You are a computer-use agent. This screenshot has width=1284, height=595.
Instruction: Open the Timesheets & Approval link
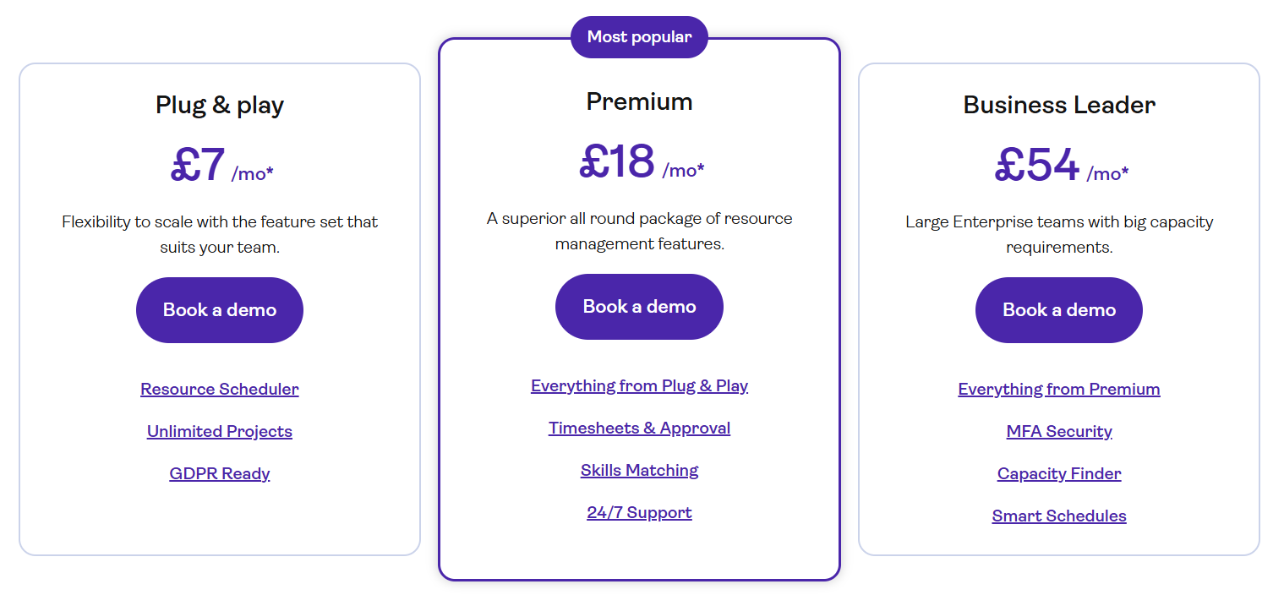pos(639,428)
